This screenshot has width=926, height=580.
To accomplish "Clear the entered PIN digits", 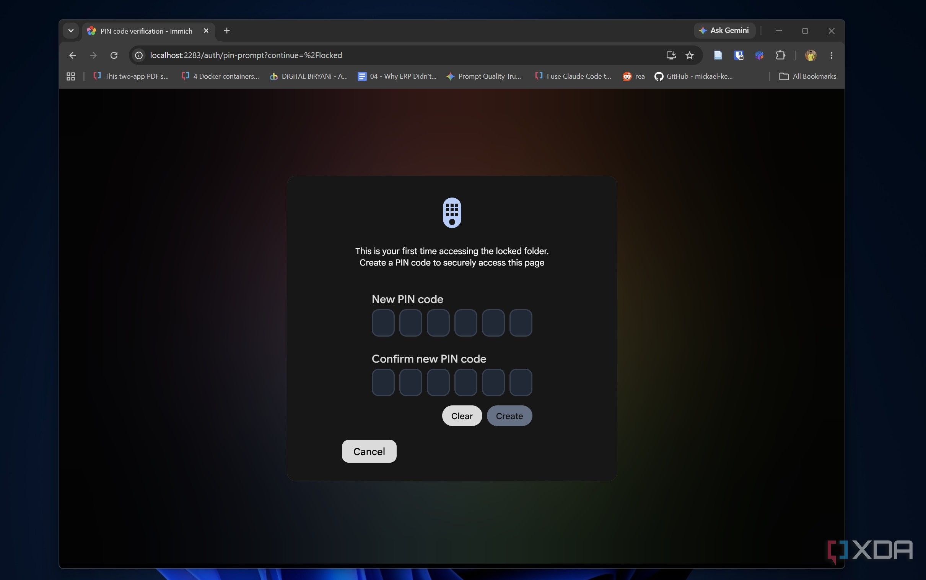I will click(x=462, y=416).
